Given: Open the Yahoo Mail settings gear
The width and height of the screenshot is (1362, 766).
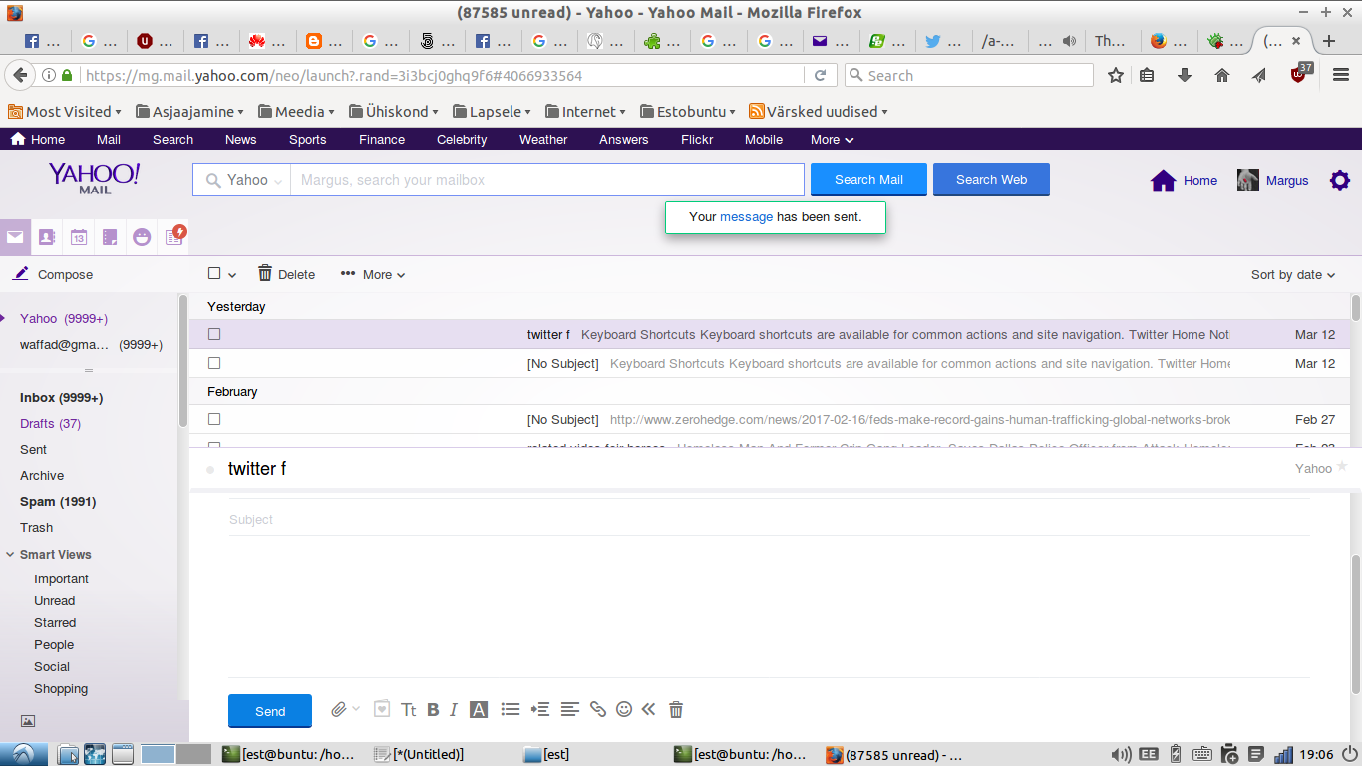Looking at the screenshot, I should [x=1340, y=180].
